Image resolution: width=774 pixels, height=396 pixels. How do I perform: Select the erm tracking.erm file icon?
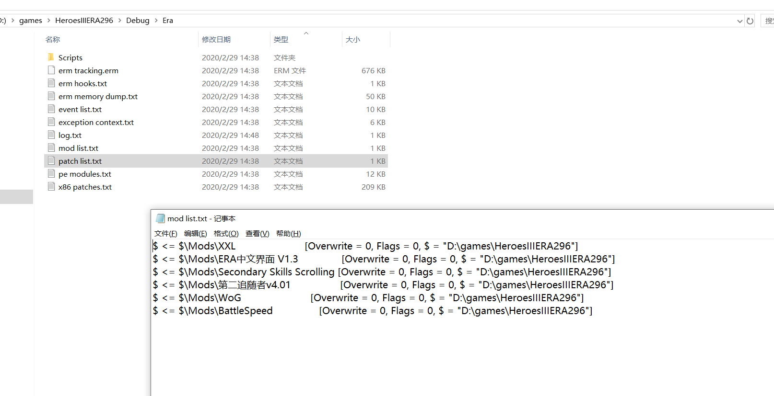(51, 70)
